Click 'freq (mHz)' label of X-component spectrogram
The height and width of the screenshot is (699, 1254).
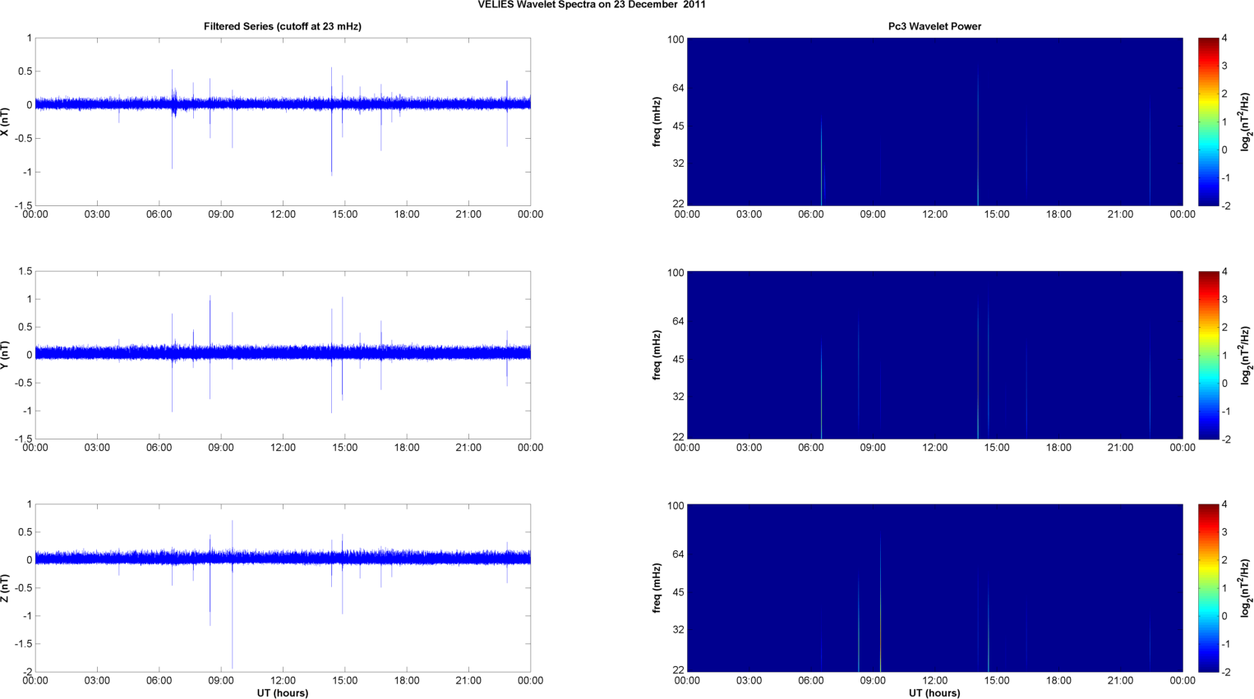[x=657, y=122]
